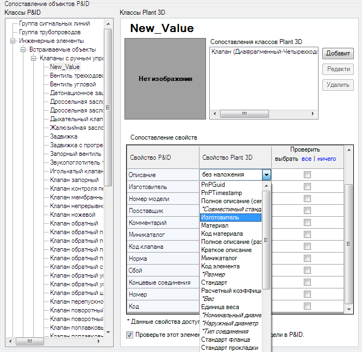Select Клапан ножевой in the tree
Screen dimensions: 362x352
pyautogui.click(x=73, y=215)
